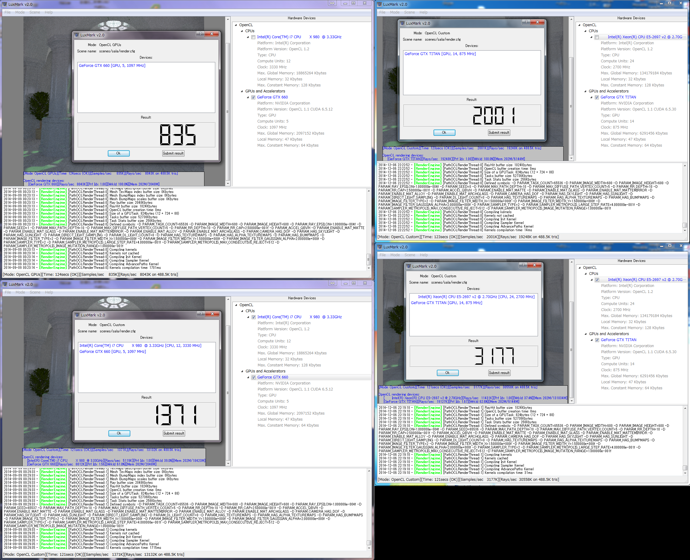This screenshot has height=560, width=690.
Task: Collapse CPUs tree node in the 2001 window
Action: [x=586, y=31]
